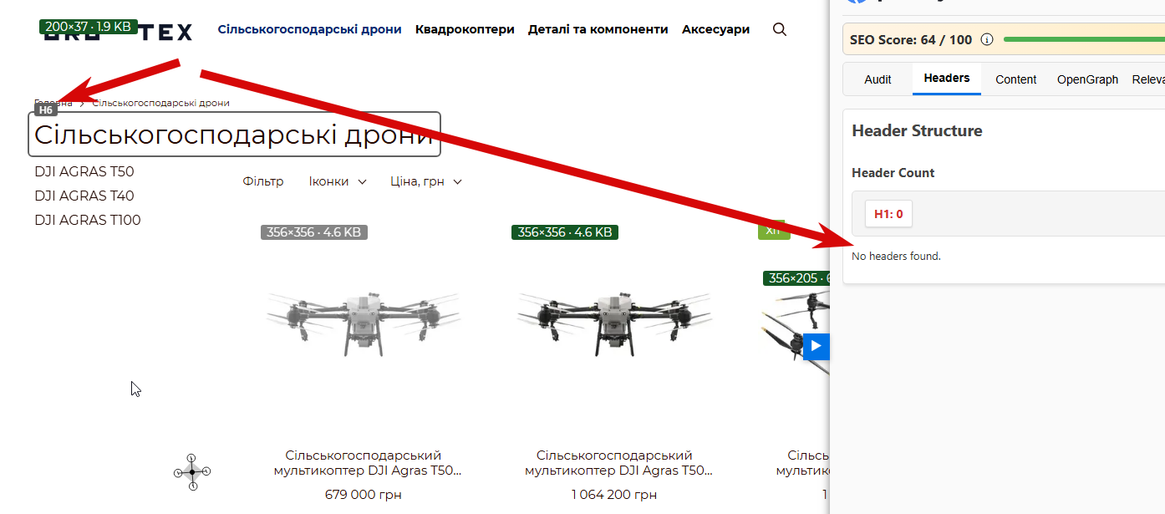Open DJI AGRAS T100 category link
Image resolution: width=1165 pixels, height=514 pixels.
[88, 220]
